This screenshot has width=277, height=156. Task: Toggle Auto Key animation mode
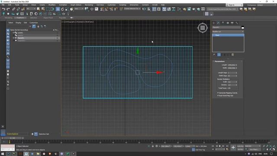(240, 146)
